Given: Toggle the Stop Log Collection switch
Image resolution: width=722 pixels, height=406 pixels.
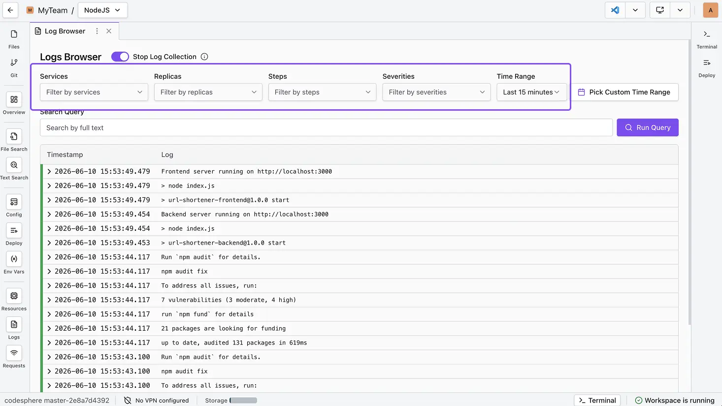Looking at the screenshot, I should coord(120,57).
